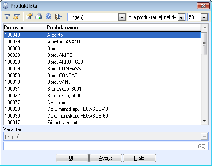Click product number 100039

point(12,42)
